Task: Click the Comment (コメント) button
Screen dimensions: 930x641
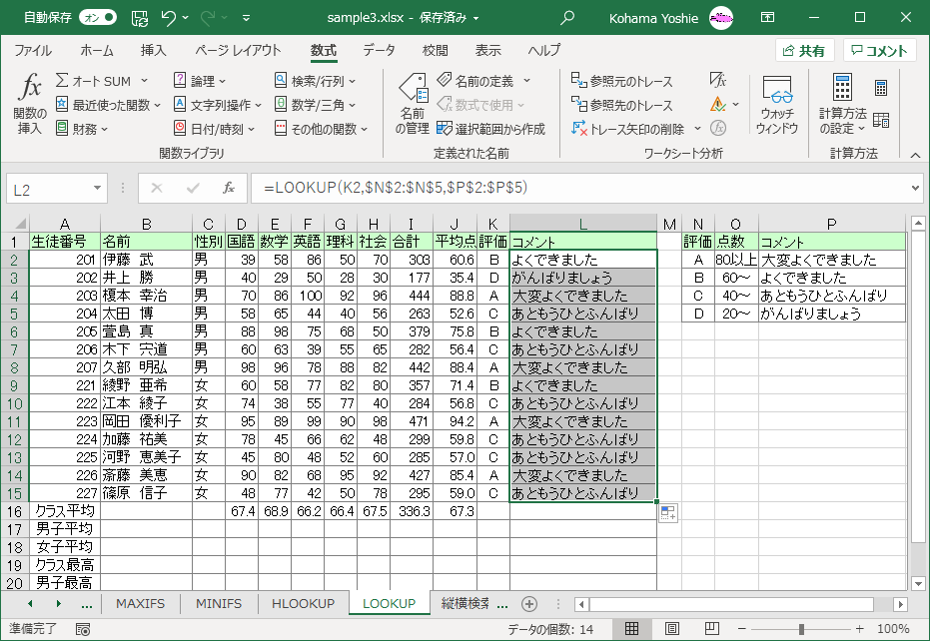Action: point(879,51)
